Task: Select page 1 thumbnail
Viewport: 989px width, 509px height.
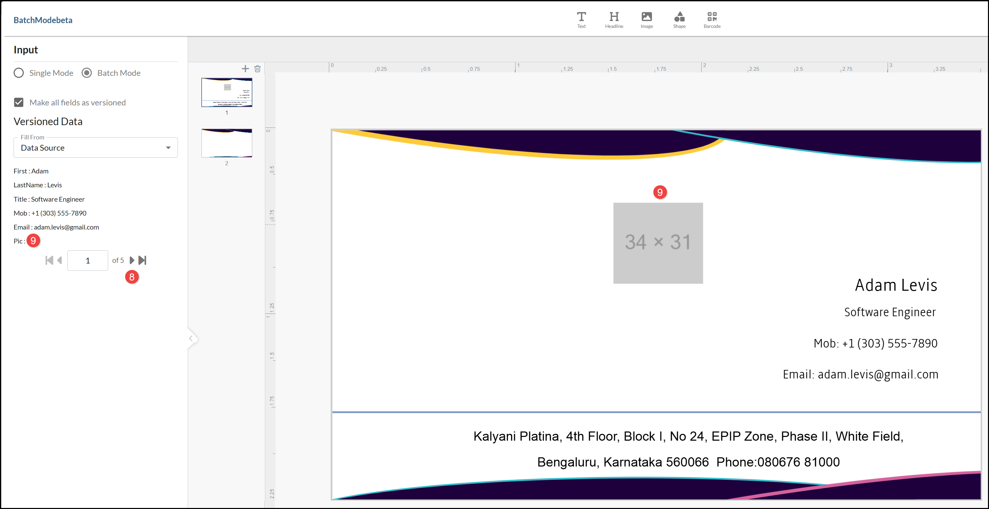Action: 227,92
